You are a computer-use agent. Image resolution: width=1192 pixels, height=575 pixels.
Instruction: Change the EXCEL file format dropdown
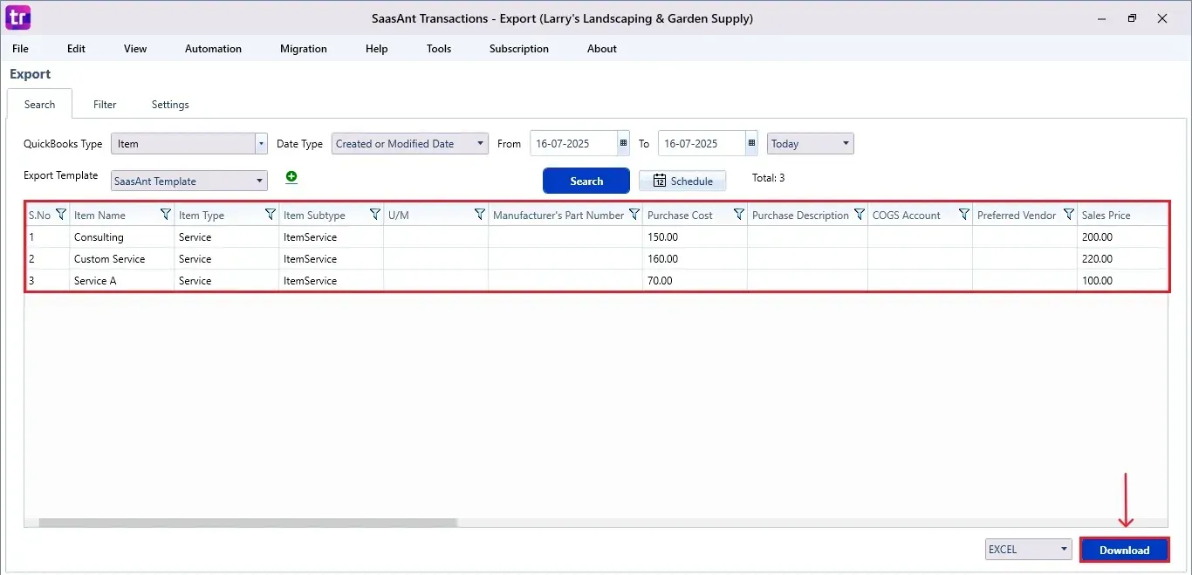click(x=1029, y=549)
